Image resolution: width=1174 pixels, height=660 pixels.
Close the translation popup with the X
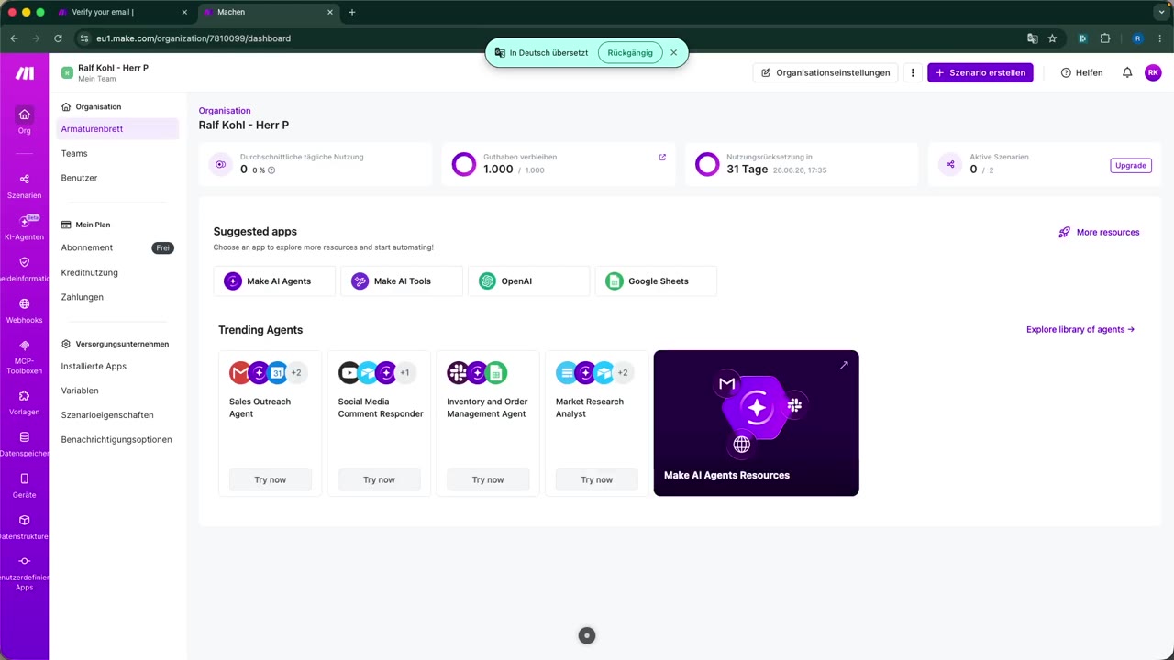coord(673,53)
